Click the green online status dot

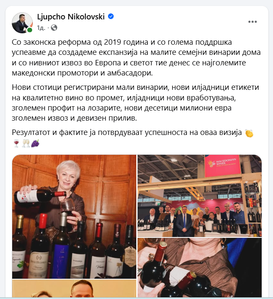(29, 30)
